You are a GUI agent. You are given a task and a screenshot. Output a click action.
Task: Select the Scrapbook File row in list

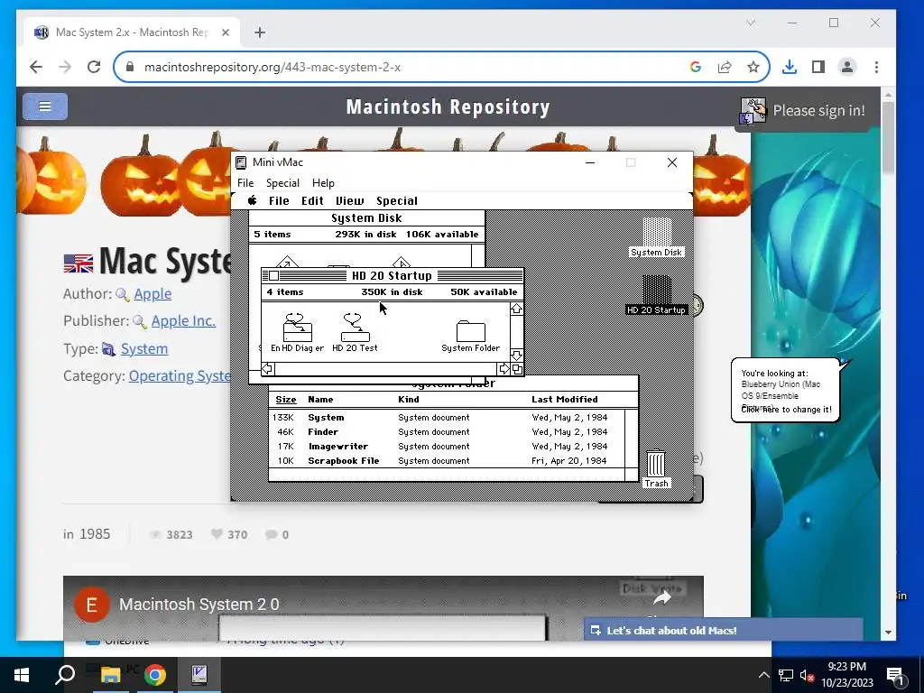447,461
